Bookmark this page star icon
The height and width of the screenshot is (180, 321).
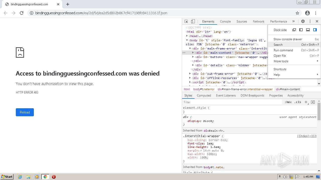(297, 13)
